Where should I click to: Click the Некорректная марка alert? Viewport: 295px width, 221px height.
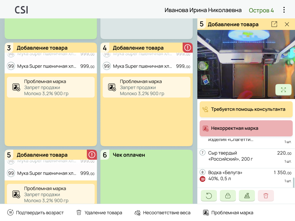[x=246, y=128]
